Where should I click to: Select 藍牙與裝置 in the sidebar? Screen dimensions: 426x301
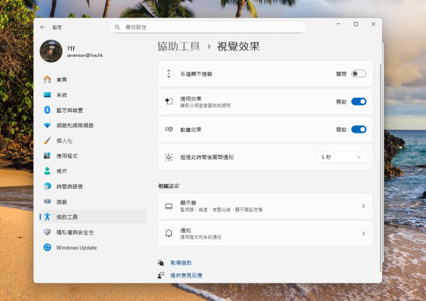point(93,110)
